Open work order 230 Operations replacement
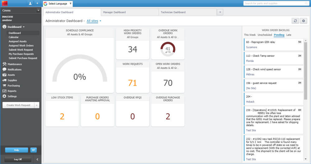This screenshot has height=164, width=311. [x=273, y=120]
